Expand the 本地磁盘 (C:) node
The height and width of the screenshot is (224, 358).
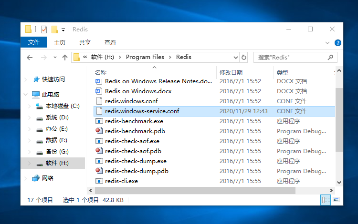click(x=30, y=106)
